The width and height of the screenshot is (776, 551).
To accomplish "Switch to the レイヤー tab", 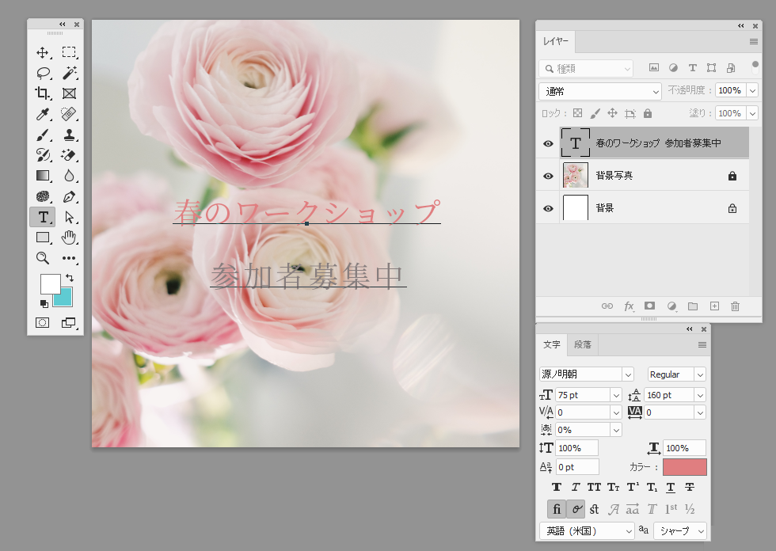I will [x=554, y=41].
